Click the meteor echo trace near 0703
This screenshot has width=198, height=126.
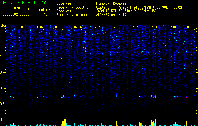click(64, 97)
